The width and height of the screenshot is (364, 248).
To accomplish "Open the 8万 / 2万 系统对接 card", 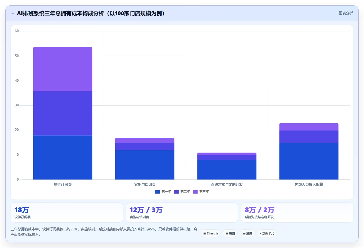I will (297, 213).
